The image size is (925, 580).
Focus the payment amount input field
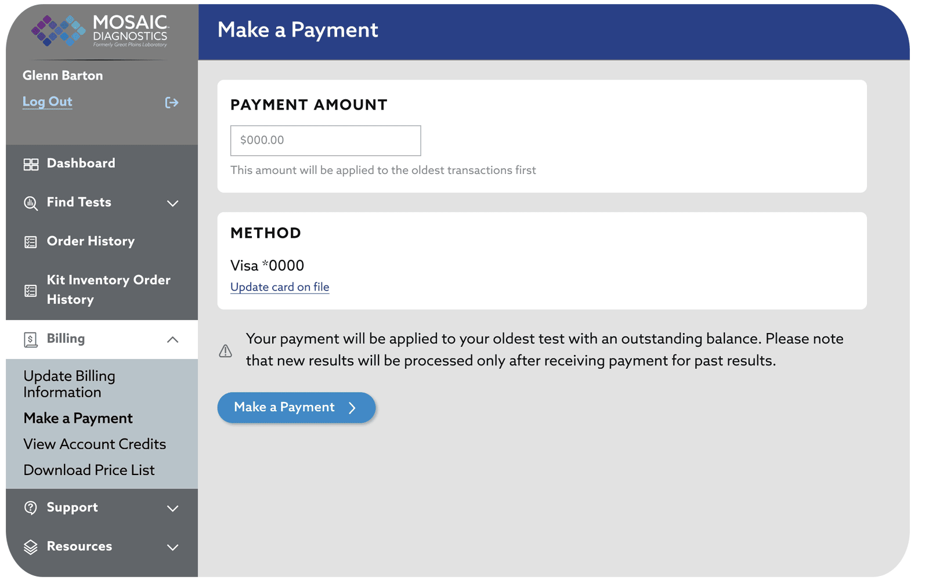pos(326,140)
